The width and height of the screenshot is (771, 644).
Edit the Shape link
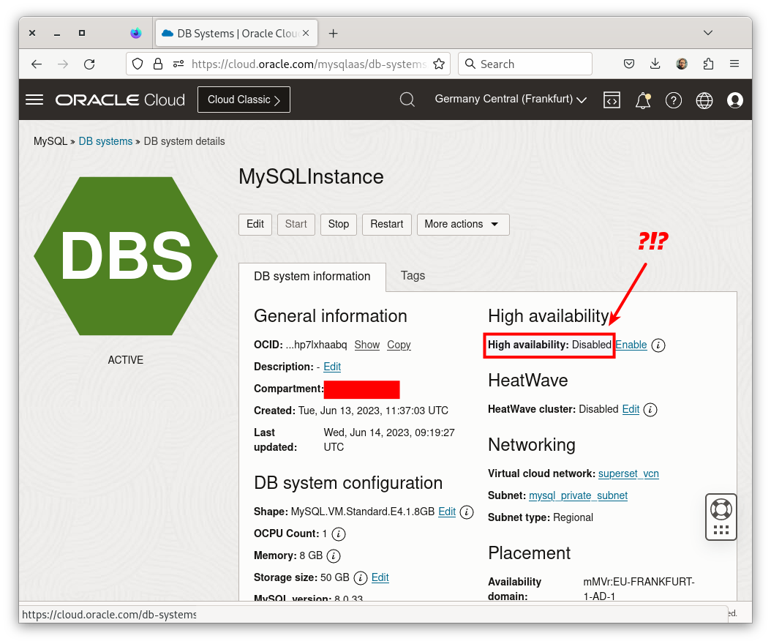[x=447, y=512]
